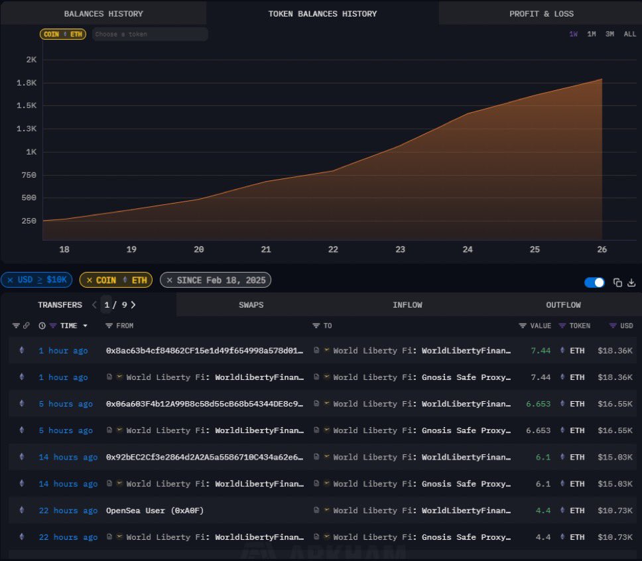Click the Choose a token input field

[149, 34]
